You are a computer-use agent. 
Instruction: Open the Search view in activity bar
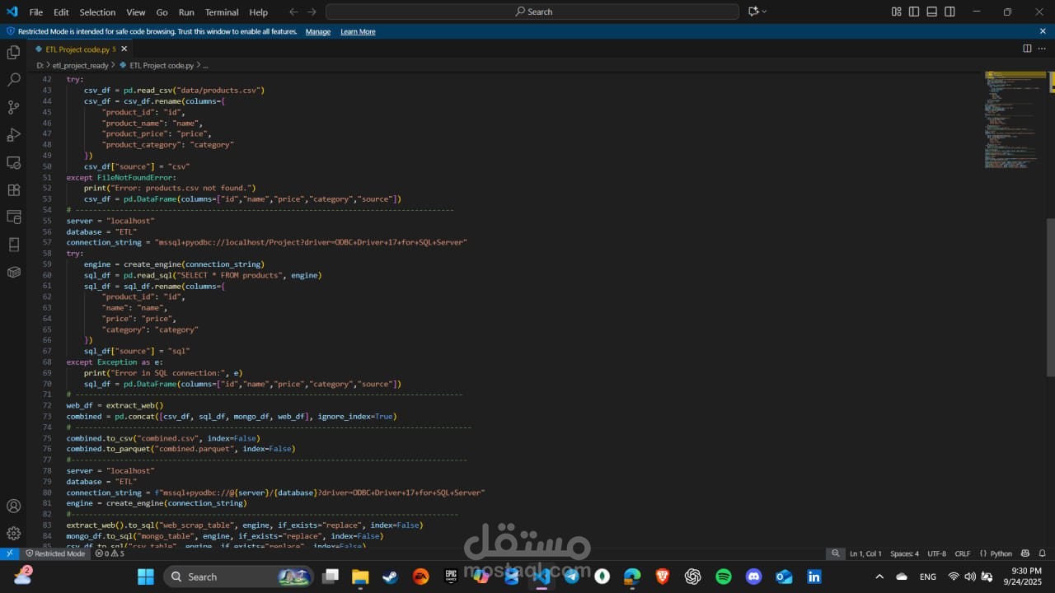[13, 80]
